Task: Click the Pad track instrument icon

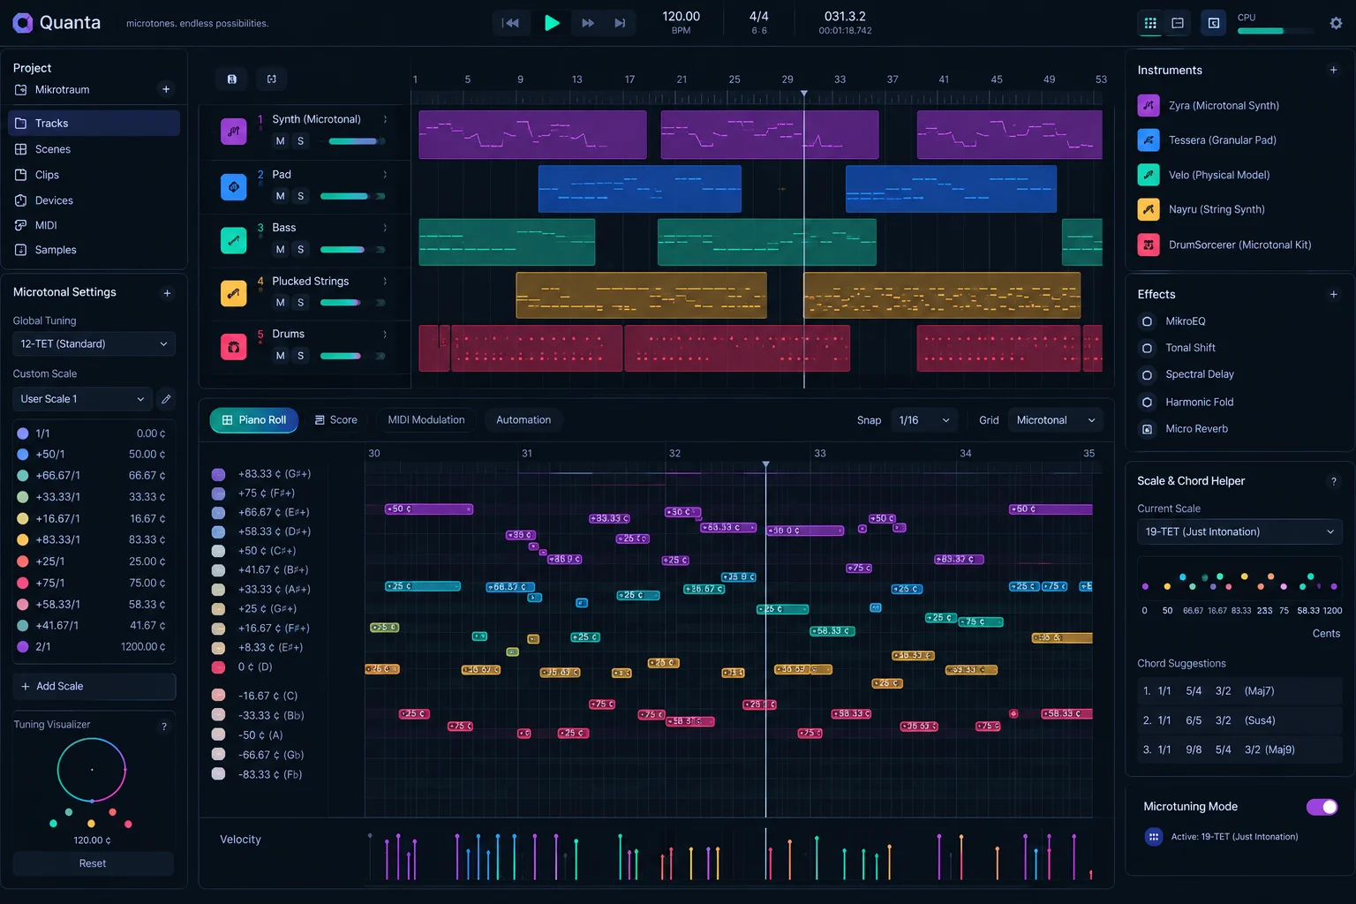Action: (x=233, y=187)
